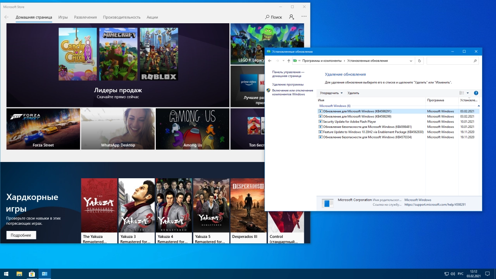The width and height of the screenshot is (496, 279).
Task: Switch to Control Panel taskbar icon
Action: (x=45, y=274)
